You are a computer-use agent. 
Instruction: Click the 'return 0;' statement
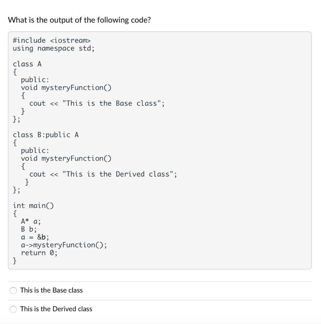point(39,252)
